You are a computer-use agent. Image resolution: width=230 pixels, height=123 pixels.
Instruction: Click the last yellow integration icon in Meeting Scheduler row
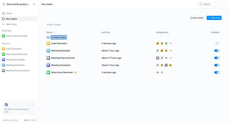[170, 65]
